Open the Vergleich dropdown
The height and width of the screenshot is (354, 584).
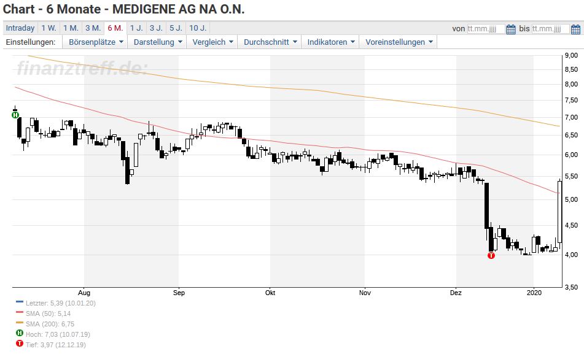pyautogui.click(x=212, y=42)
